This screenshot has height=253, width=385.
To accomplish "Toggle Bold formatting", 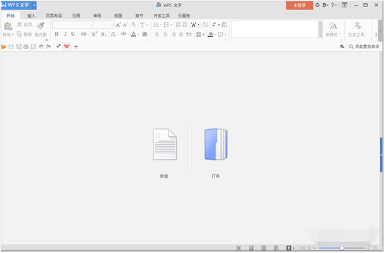I will point(57,34).
